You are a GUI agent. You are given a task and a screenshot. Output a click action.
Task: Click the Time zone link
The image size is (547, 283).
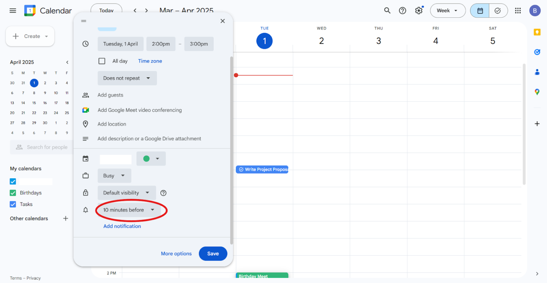[150, 61]
